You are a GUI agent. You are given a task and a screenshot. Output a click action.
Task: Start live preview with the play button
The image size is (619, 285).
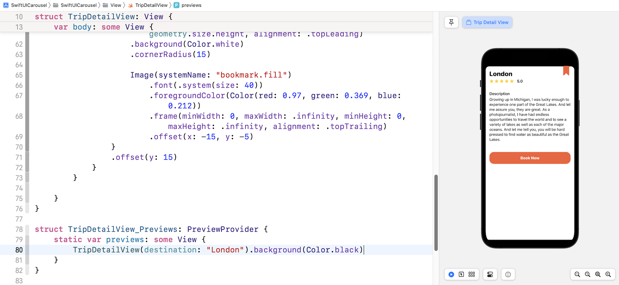point(451,274)
